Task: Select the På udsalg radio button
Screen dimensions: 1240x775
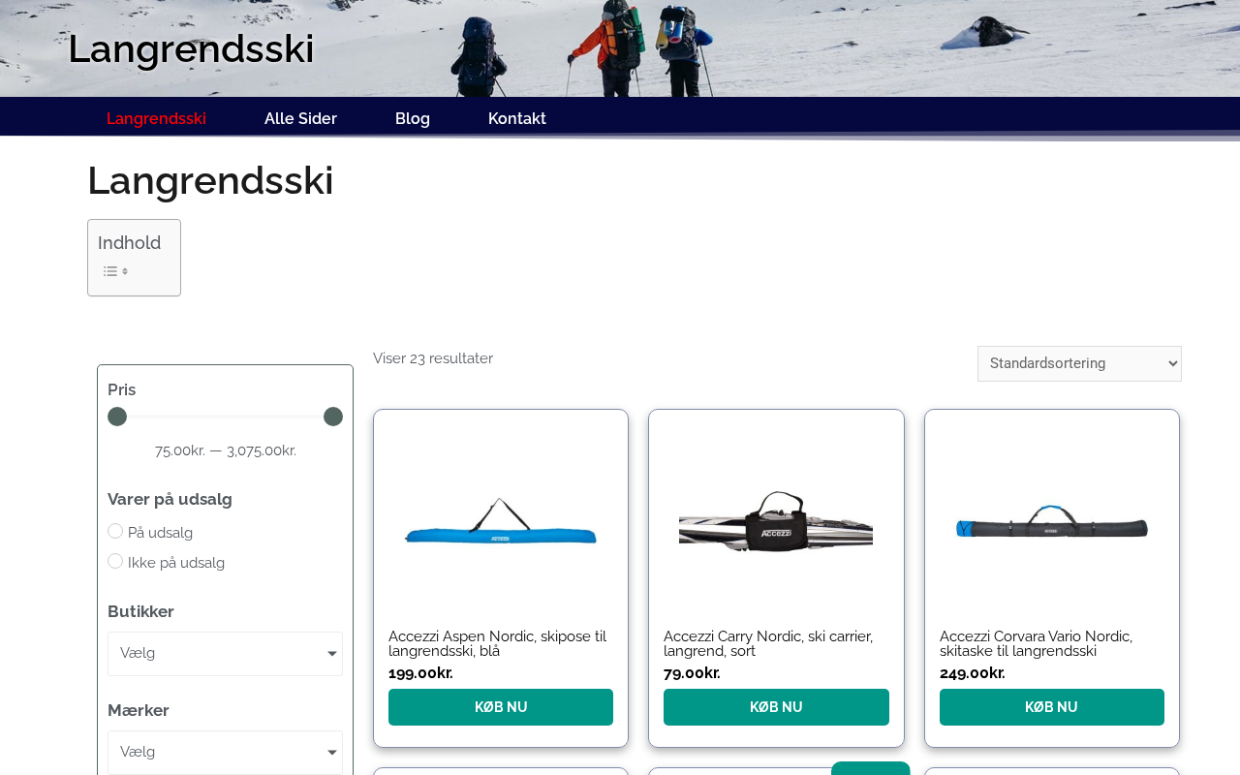Action: point(115,531)
